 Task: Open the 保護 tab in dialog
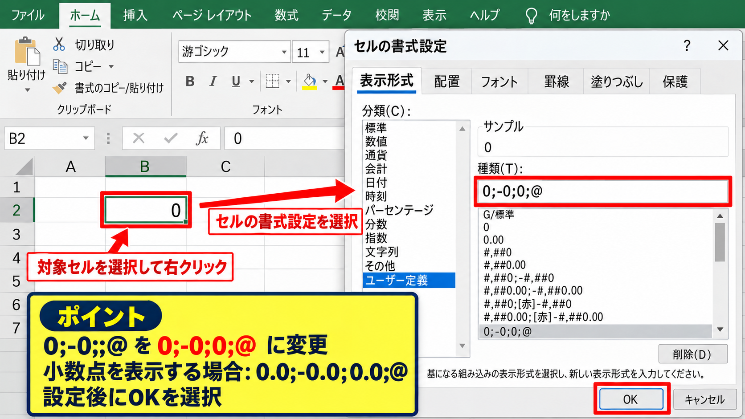[x=675, y=81]
